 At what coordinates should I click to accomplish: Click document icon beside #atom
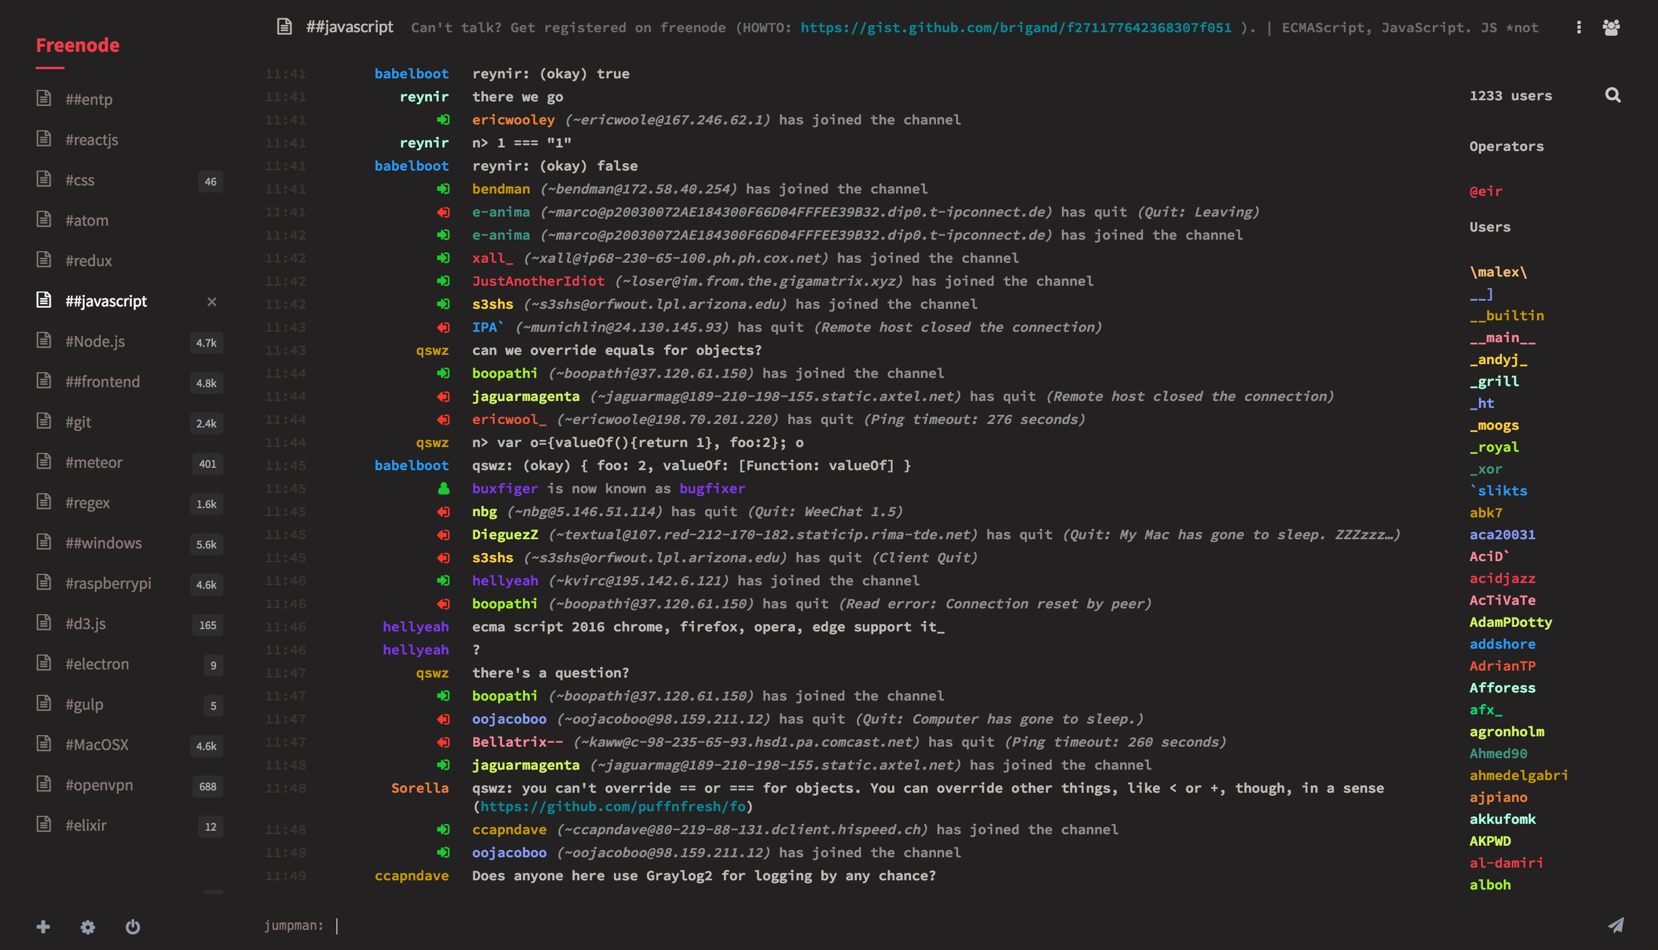(x=44, y=219)
